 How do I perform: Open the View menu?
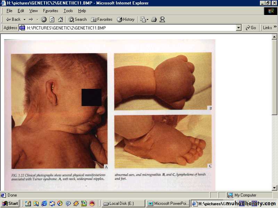pyautogui.click(x=33, y=11)
